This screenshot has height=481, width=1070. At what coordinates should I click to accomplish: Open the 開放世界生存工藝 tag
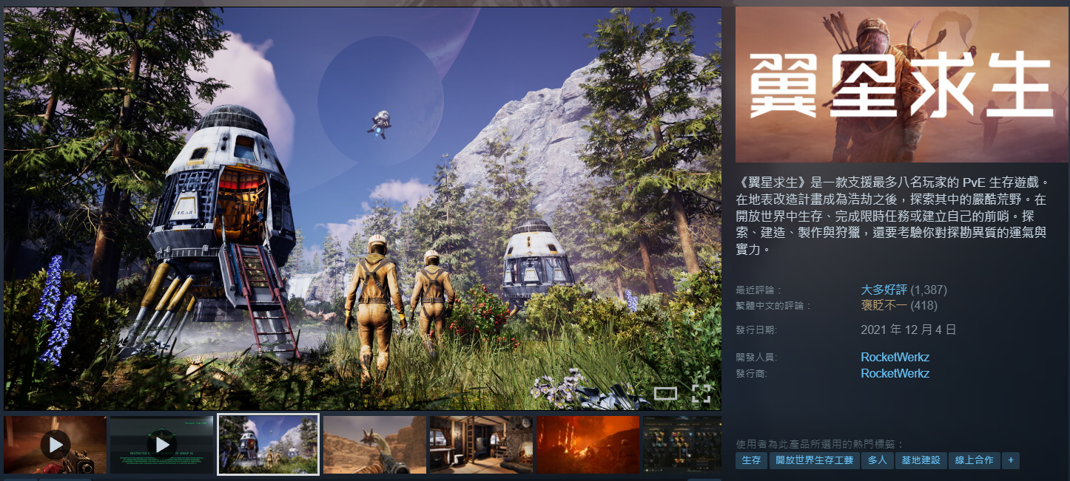814,460
